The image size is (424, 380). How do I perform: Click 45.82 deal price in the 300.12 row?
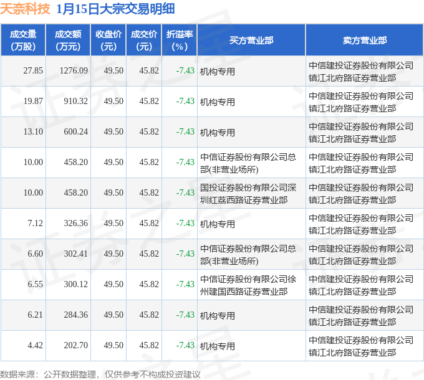coord(149,285)
